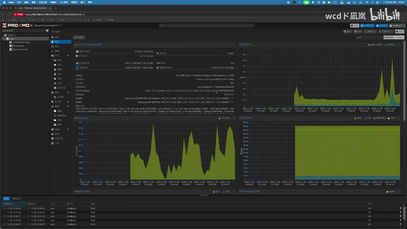Screen dimensions: 407x229
Task: Click the package versions button
Action: click(x=79, y=38)
